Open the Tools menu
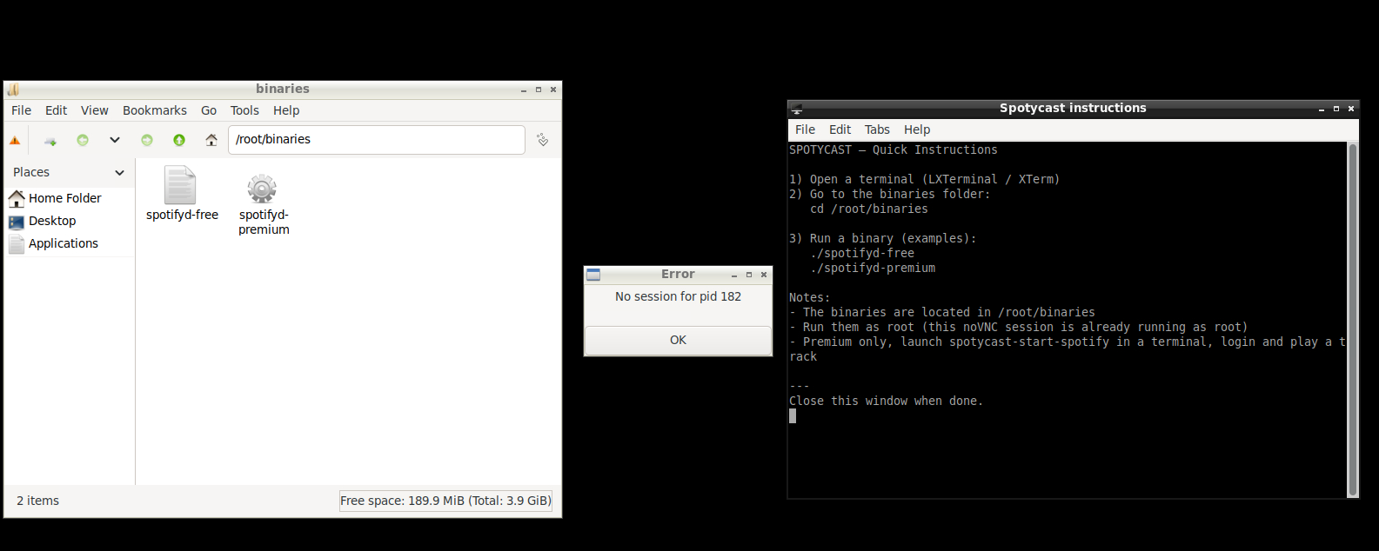The height and width of the screenshot is (551, 1379). (x=244, y=110)
